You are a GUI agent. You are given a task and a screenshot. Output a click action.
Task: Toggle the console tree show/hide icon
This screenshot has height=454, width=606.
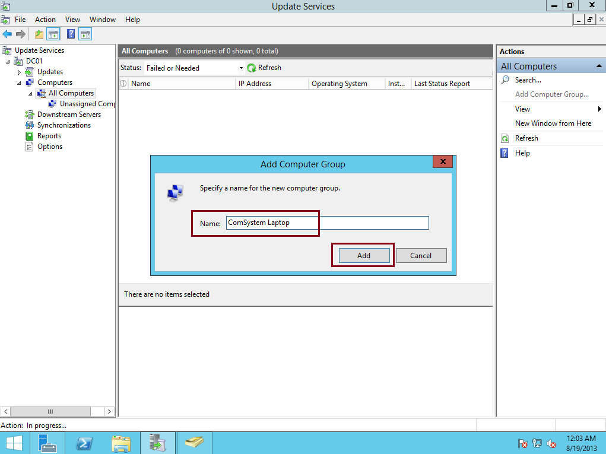pyautogui.click(x=53, y=34)
